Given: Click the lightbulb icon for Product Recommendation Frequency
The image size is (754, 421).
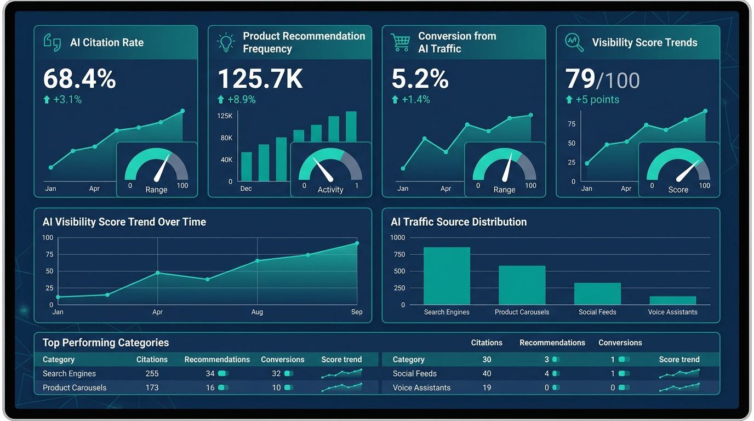Looking at the screenshot, I should point(225,43).
